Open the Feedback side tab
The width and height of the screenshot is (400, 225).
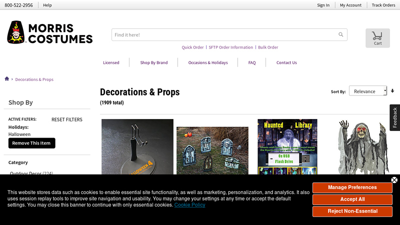[x=394, y=117]
